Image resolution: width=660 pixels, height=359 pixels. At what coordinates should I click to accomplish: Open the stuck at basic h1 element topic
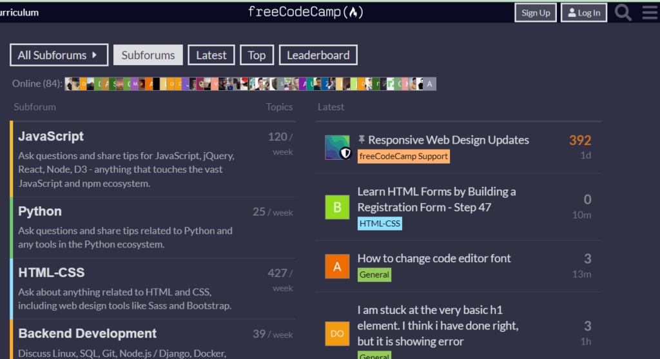(438, 325)
